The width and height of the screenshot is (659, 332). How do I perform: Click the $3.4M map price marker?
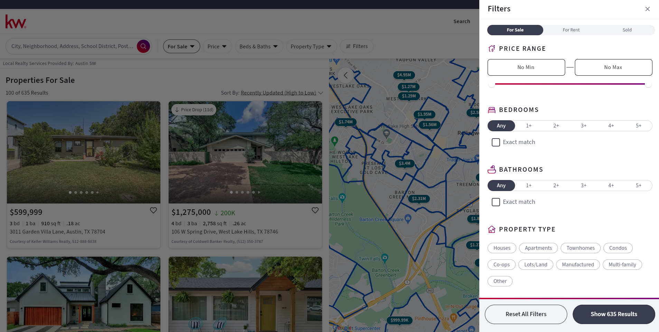[x=405, y=163]
